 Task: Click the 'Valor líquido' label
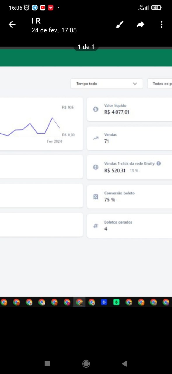click(115, 105)
